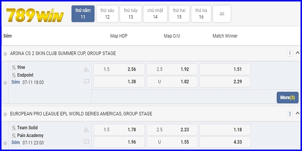Favorite the European Pro League group

point(5,114)
